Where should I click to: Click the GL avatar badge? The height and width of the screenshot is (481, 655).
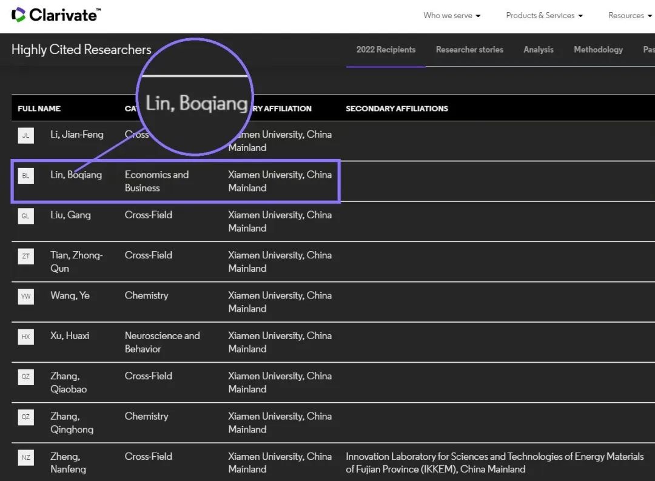(25, 216)
